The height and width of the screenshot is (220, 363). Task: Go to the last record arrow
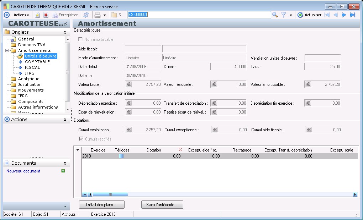tap(353, 15)
